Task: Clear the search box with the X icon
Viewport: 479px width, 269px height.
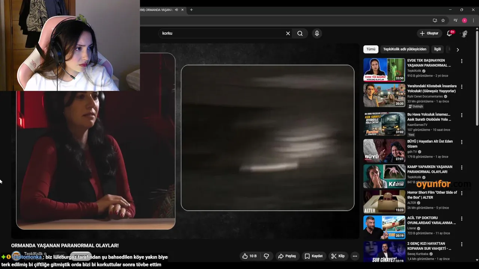Action: click(288, 33)
